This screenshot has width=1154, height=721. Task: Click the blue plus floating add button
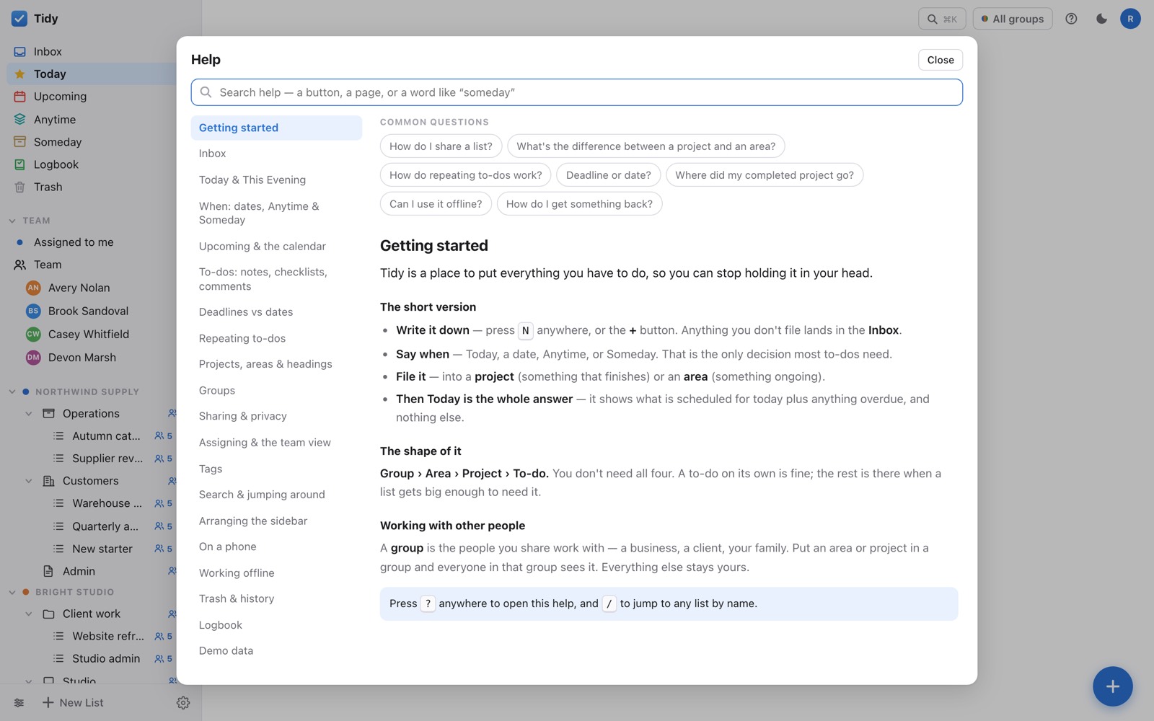1112,686
